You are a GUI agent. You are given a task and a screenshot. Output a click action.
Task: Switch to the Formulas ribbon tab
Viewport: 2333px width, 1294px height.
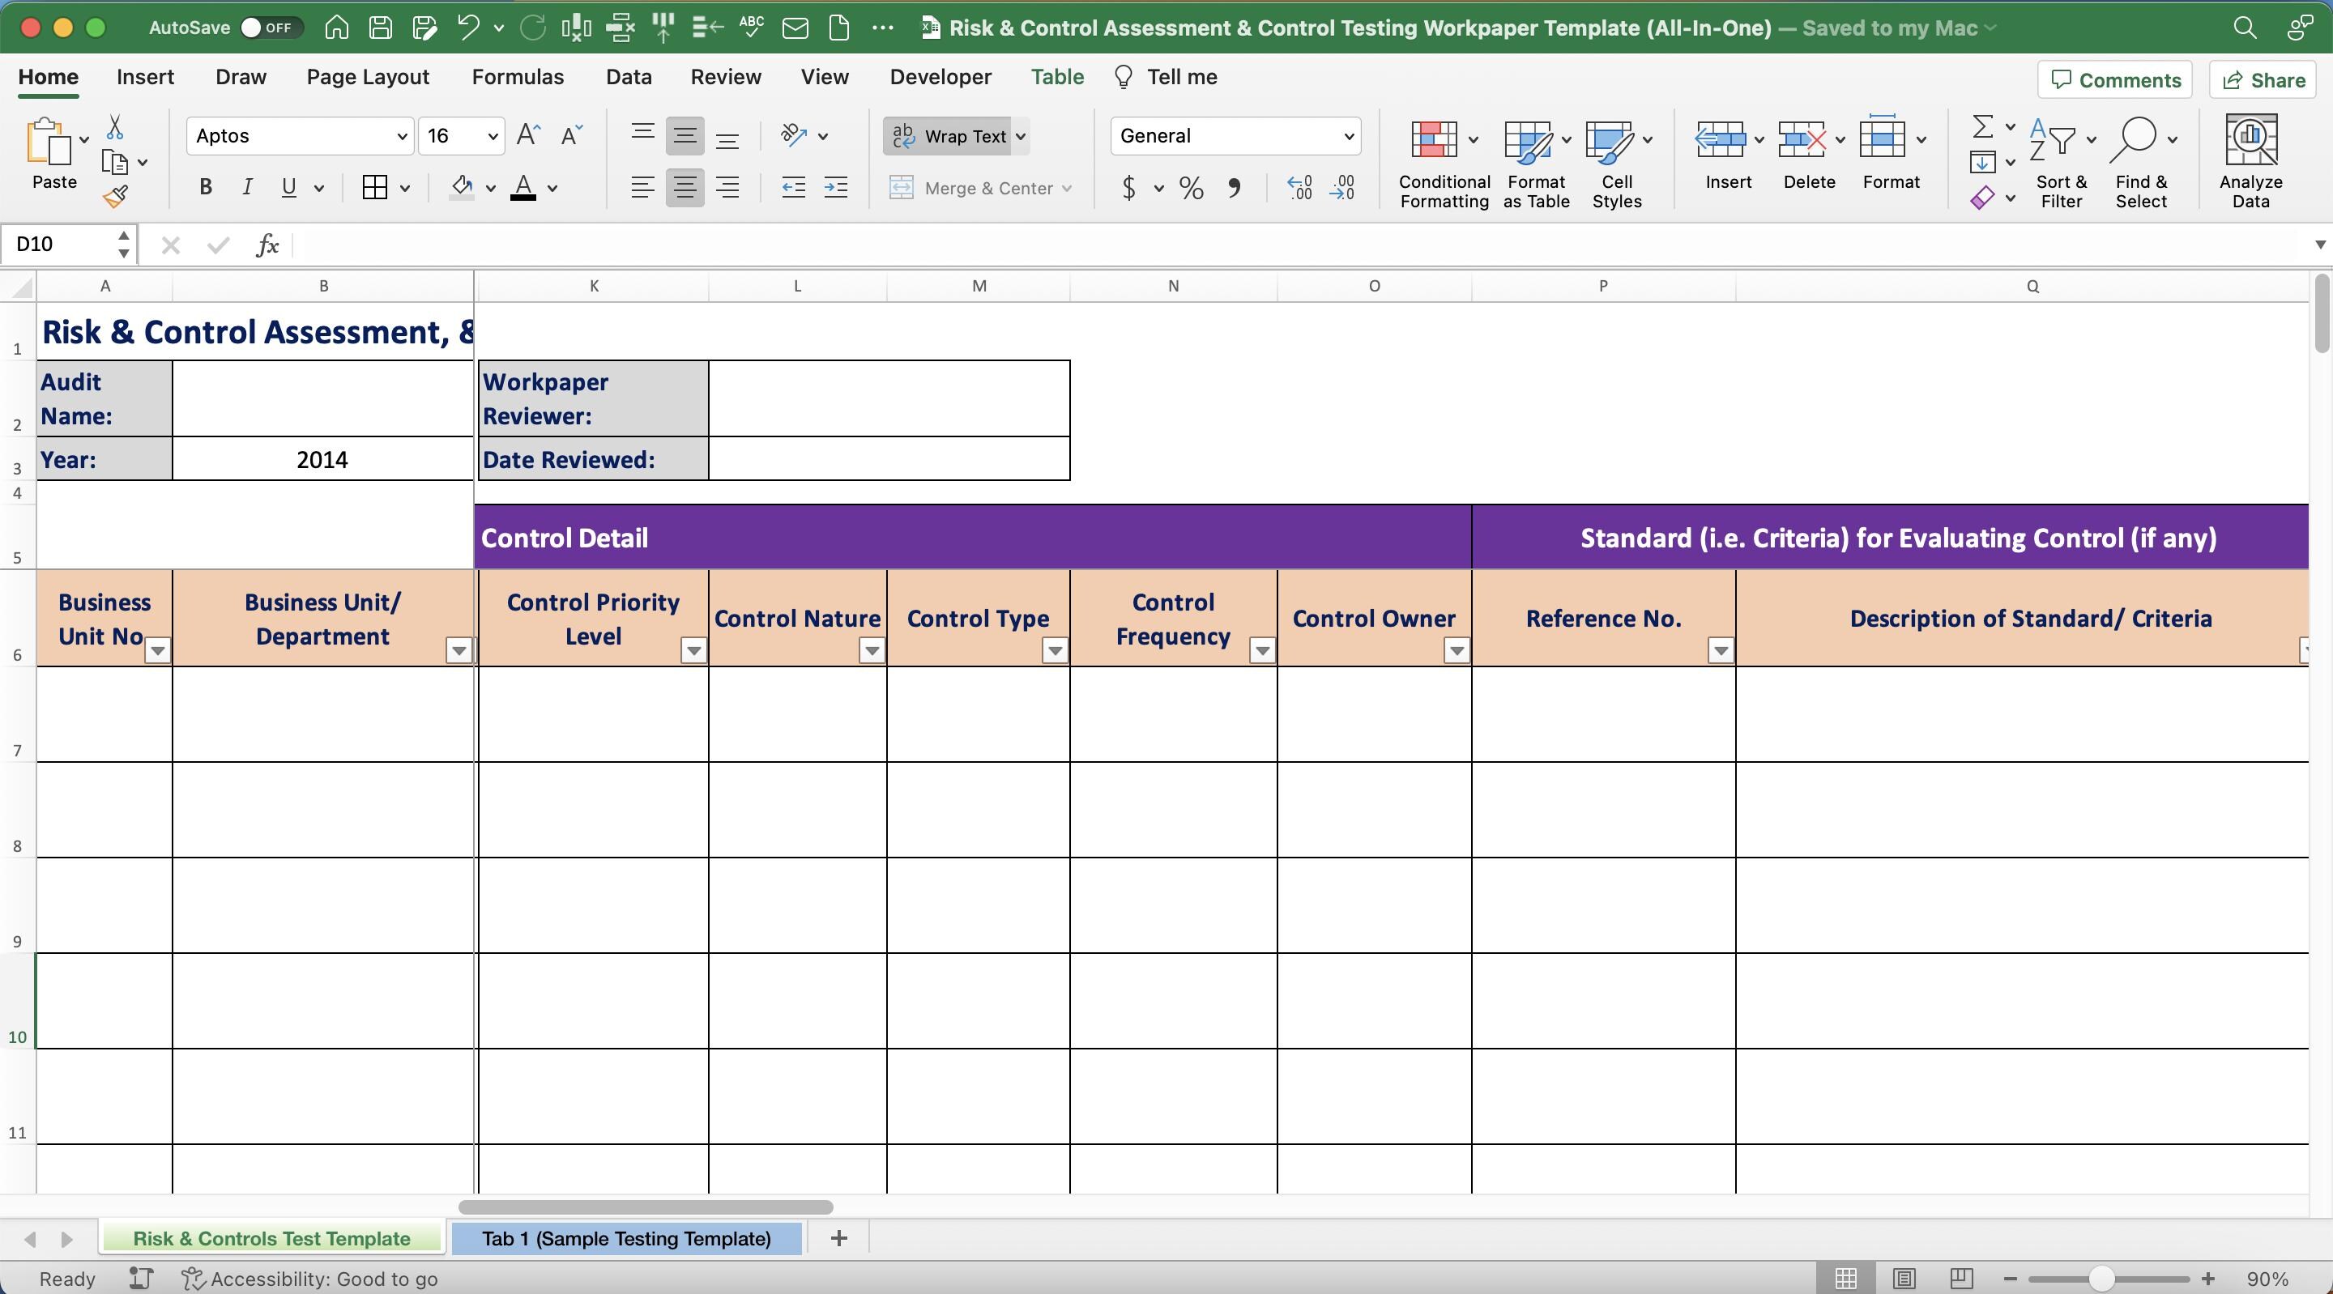[517, 77]
